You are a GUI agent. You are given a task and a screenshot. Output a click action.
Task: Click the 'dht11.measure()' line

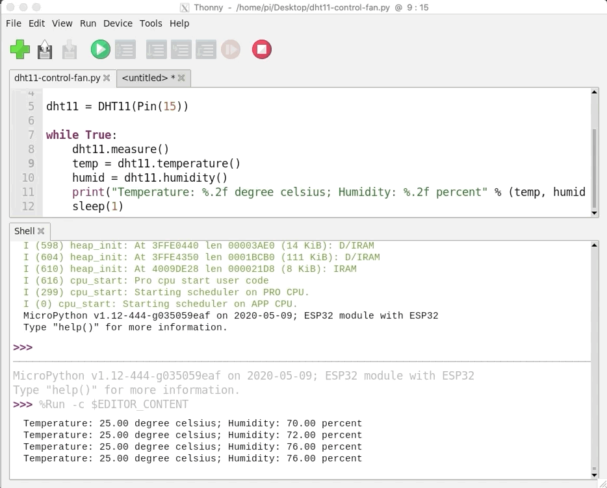120,149
